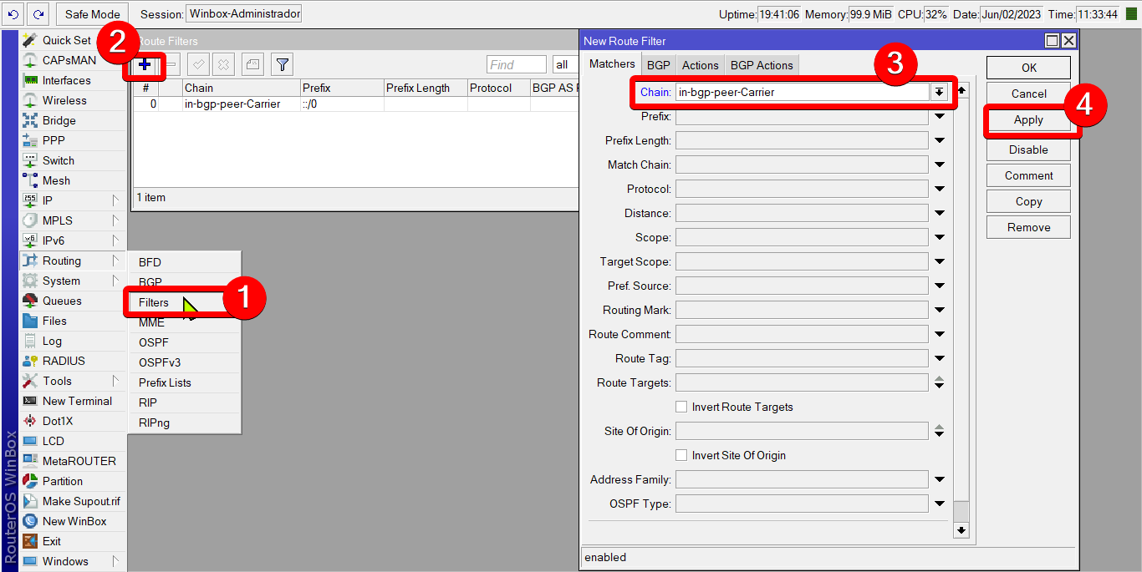Expand the Protocol field arrow
1142x572 pixels.
940,190
